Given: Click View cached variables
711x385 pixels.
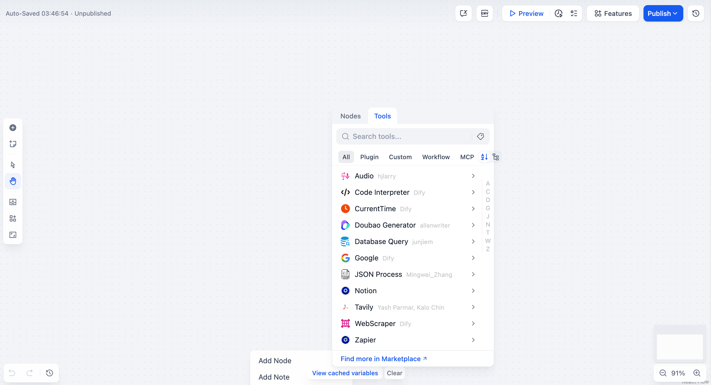Looking at the screenshot, I should 345,373.
